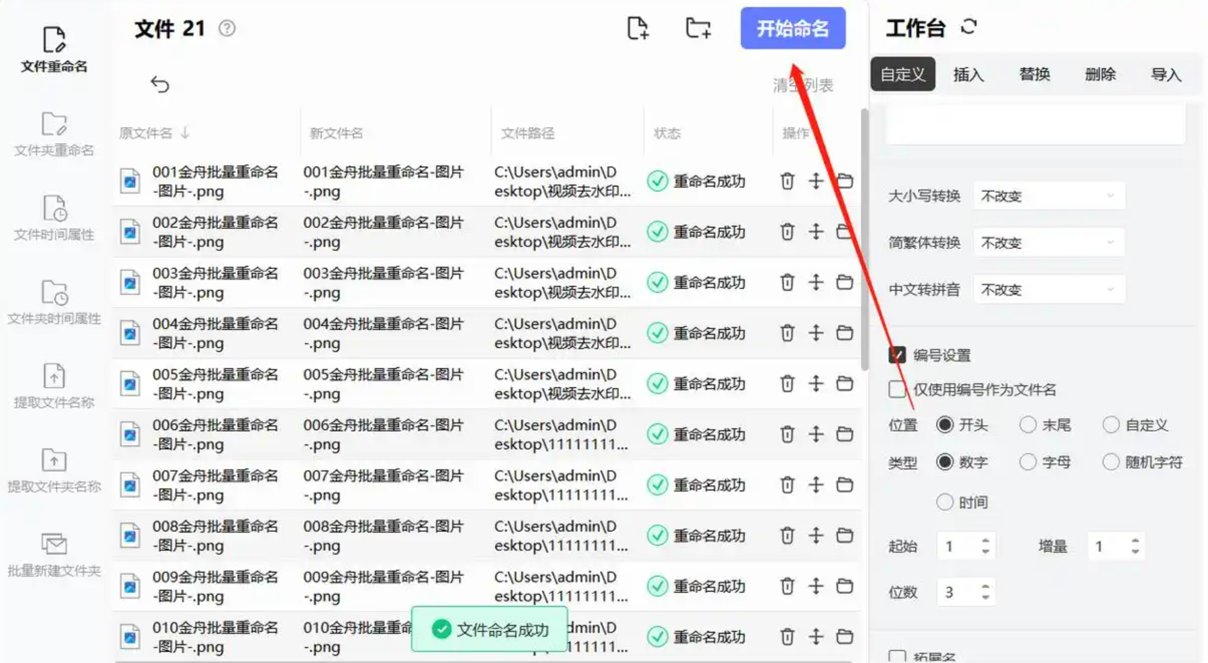The image size is (1208, 663).
Task: Enable 仅使用编号作为文件名 checkbox
Action: pyautogui.click(x=897, y=389)
